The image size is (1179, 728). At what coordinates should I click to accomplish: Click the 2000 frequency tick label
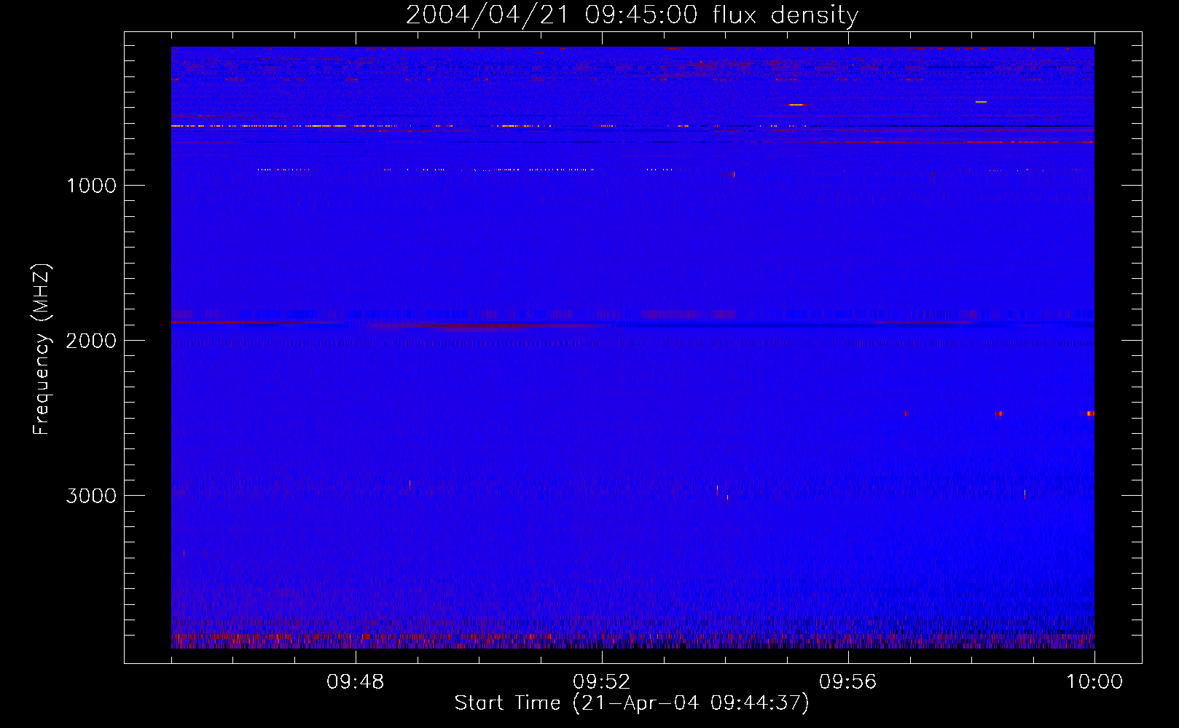(x=91, y=341)
